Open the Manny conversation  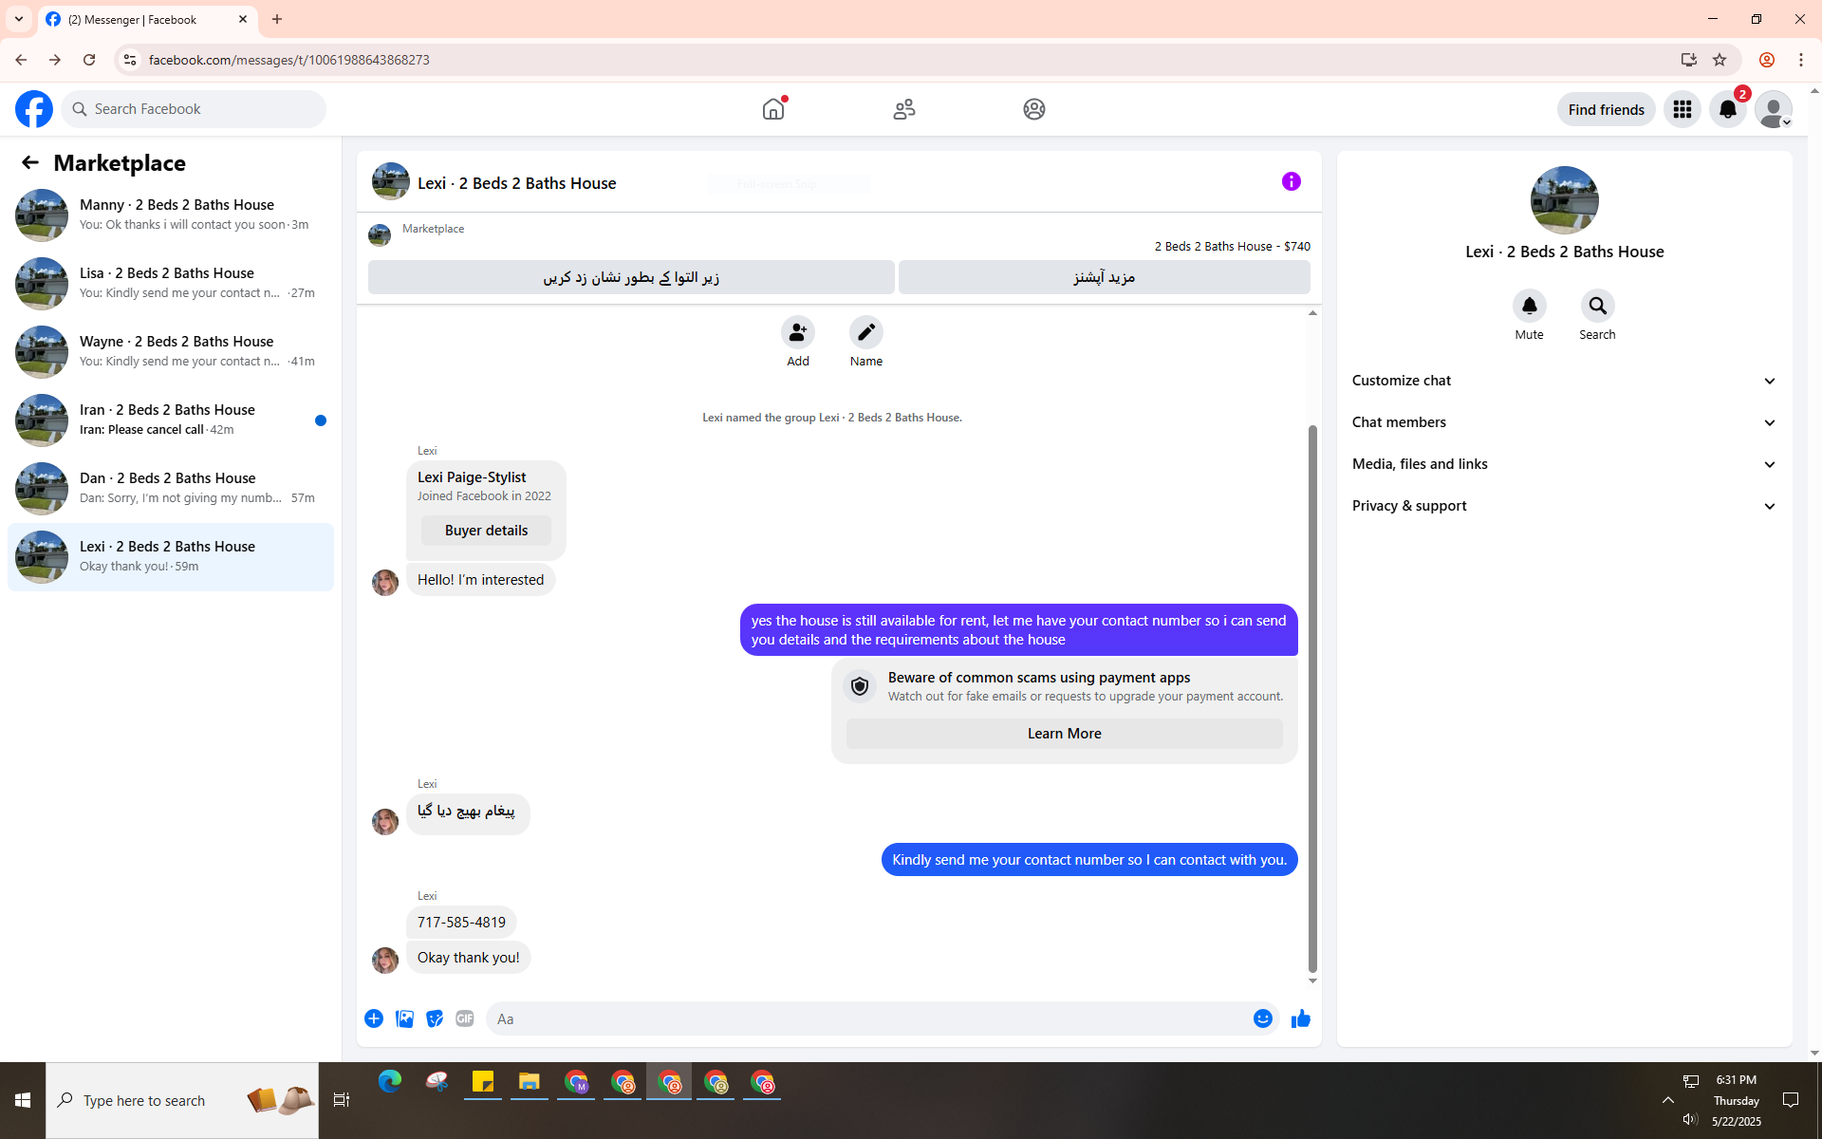tap(171, 215)
